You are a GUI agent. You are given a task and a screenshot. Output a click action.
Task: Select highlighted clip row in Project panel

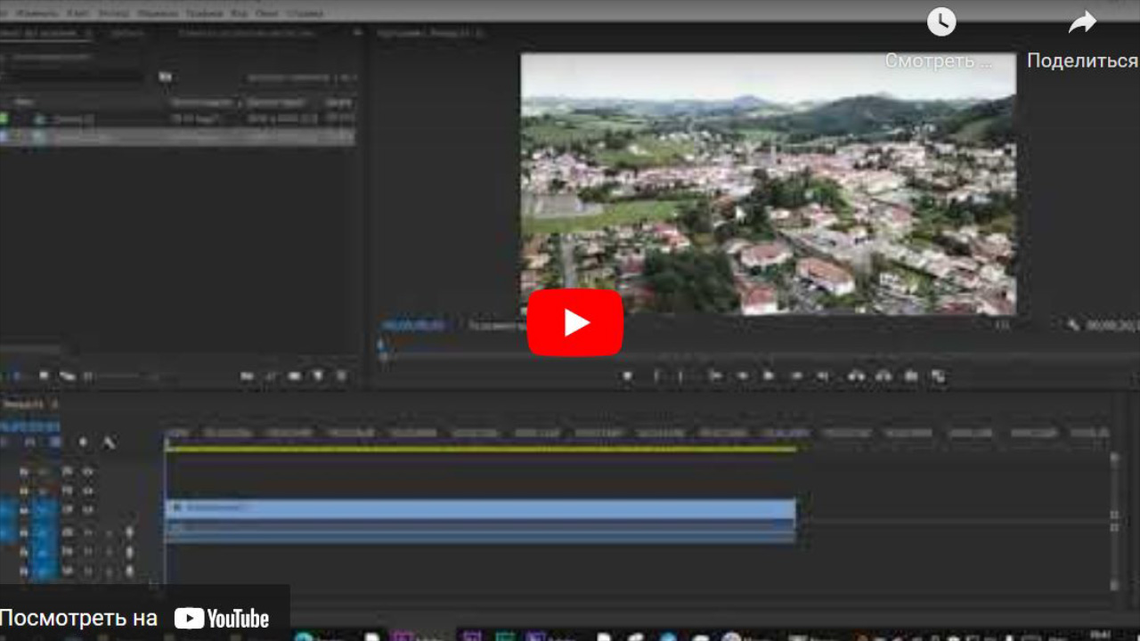(x=178, y=137)
